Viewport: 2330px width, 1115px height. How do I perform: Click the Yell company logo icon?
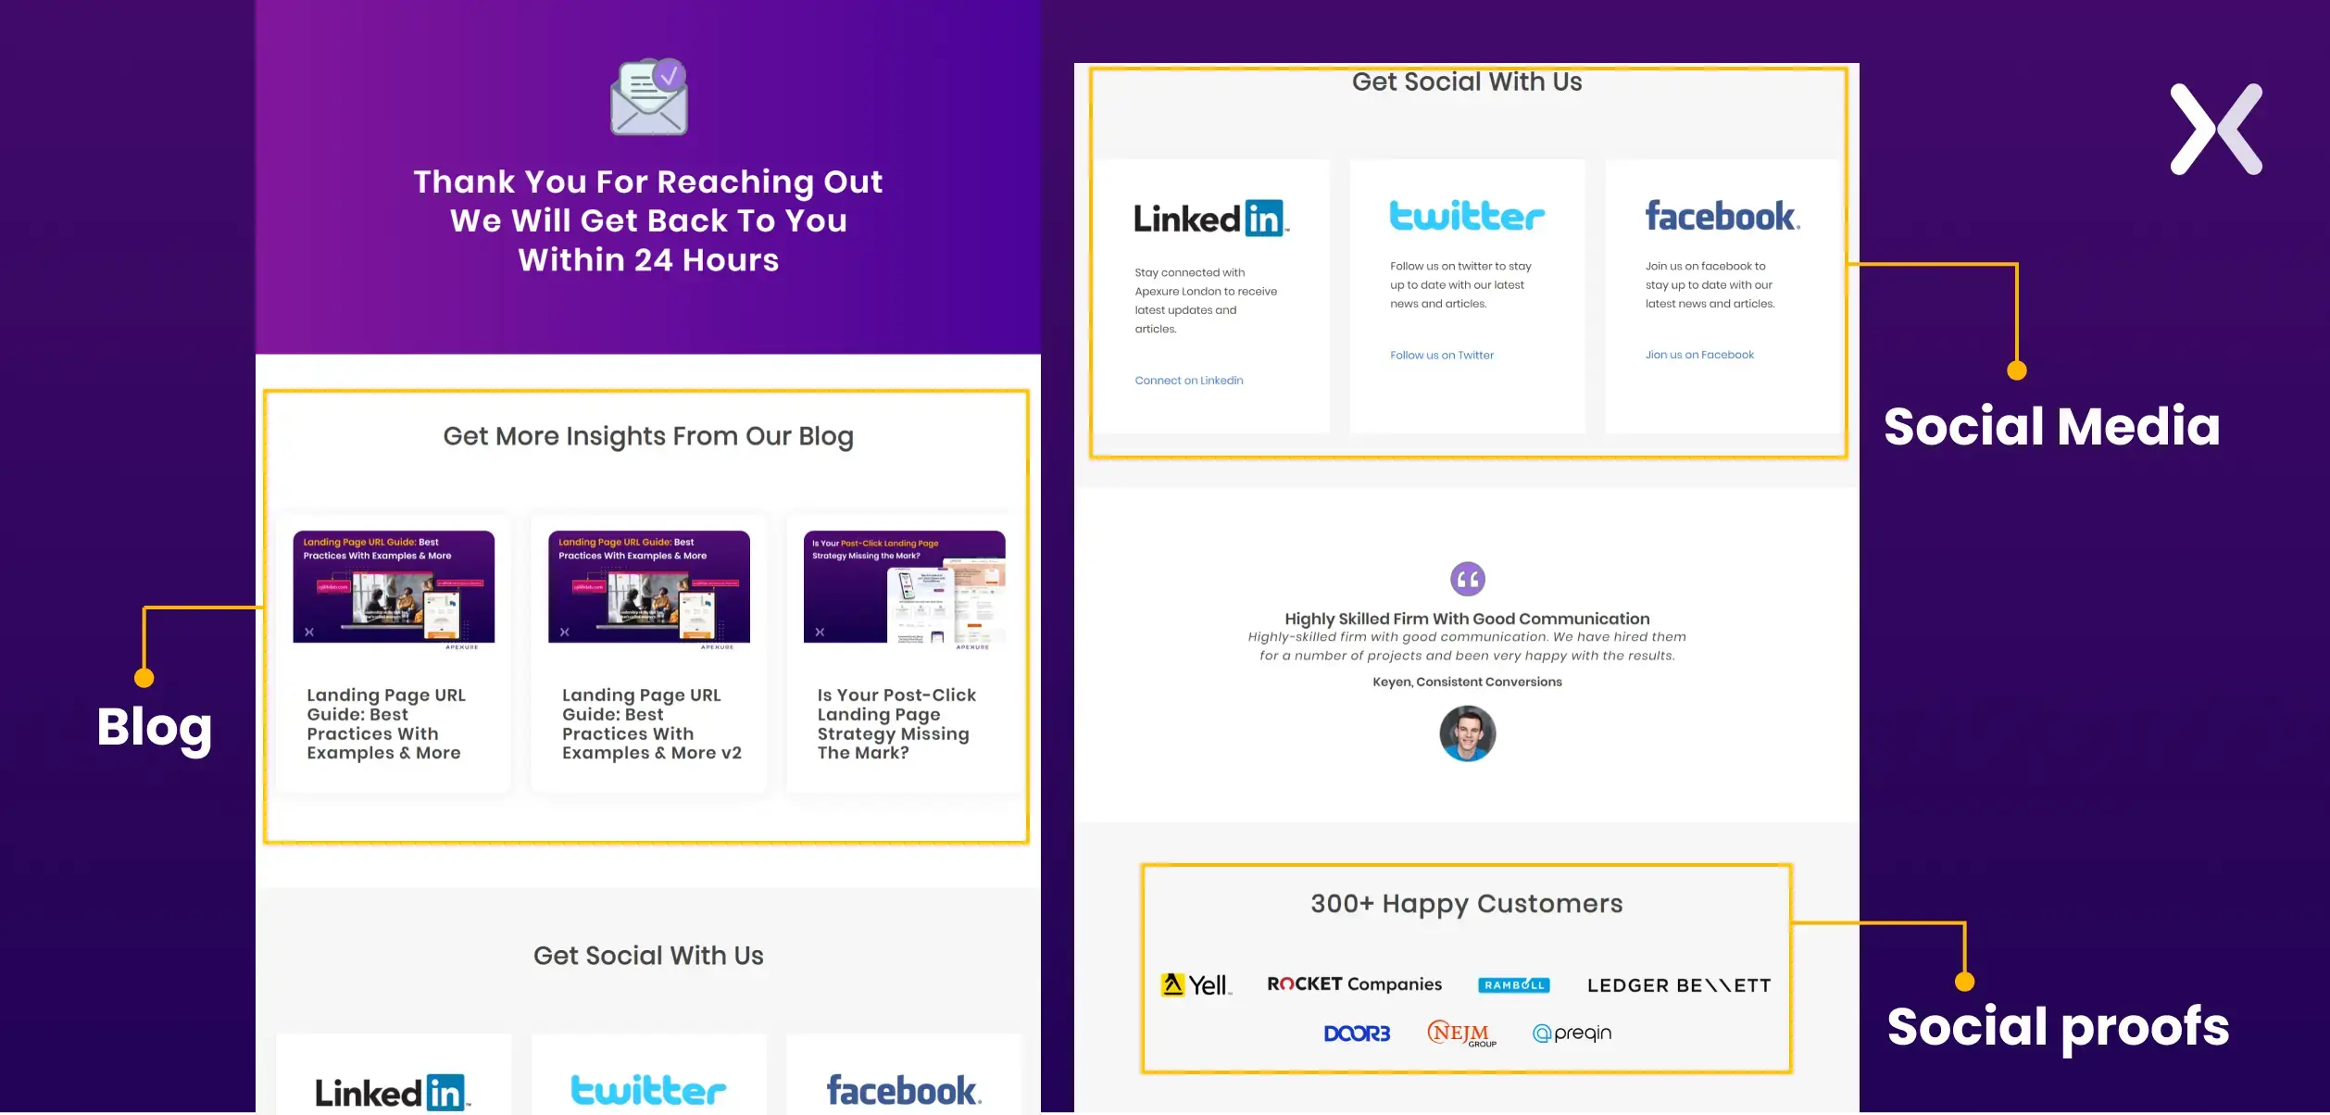point(1172,984)
